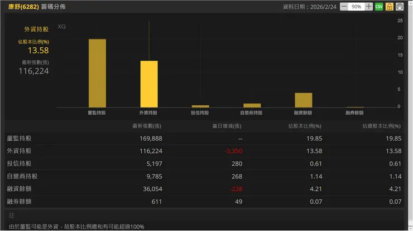Click the 4.21 value in 佔總股本比例(%) column
The height and width of the screenshot is (231, 413).
[395, 189]
